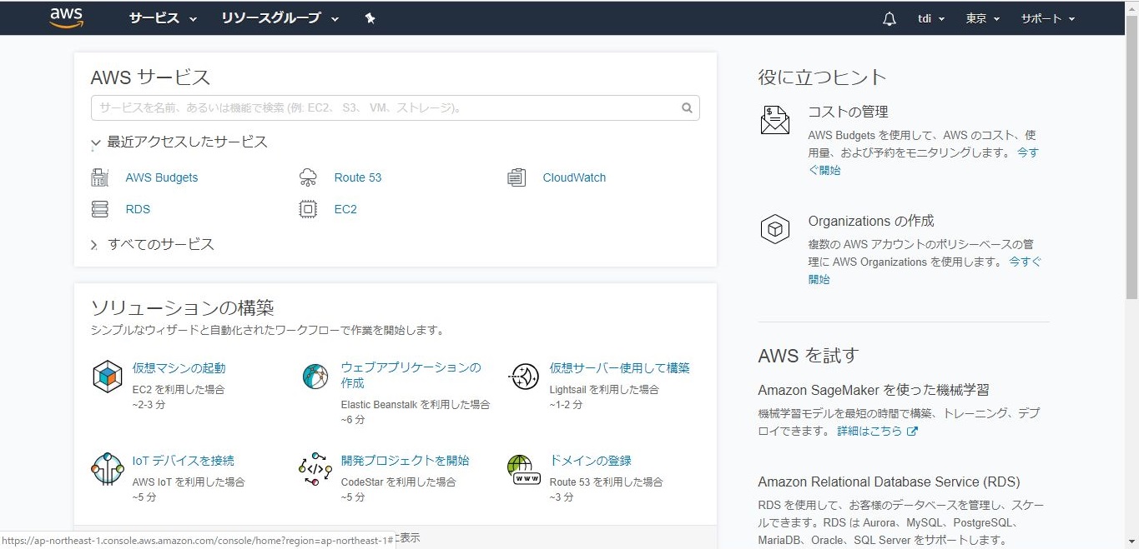This screenshot has height=549, width=1139.
Task: Click the CloudWatch service icon
Action: pos(517,177)
